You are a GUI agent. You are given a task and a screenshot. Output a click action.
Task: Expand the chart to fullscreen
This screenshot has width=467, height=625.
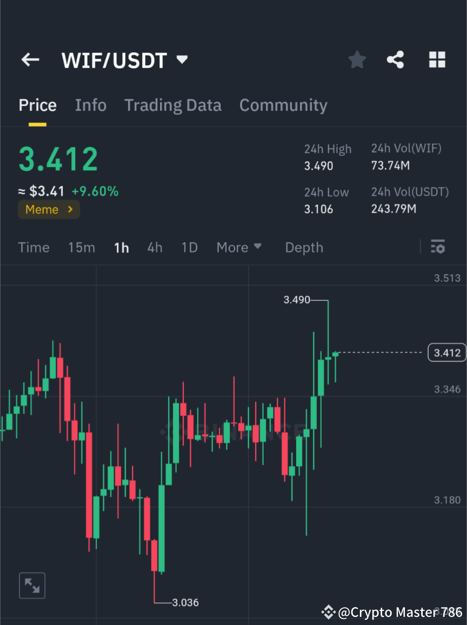click(32, 585)
